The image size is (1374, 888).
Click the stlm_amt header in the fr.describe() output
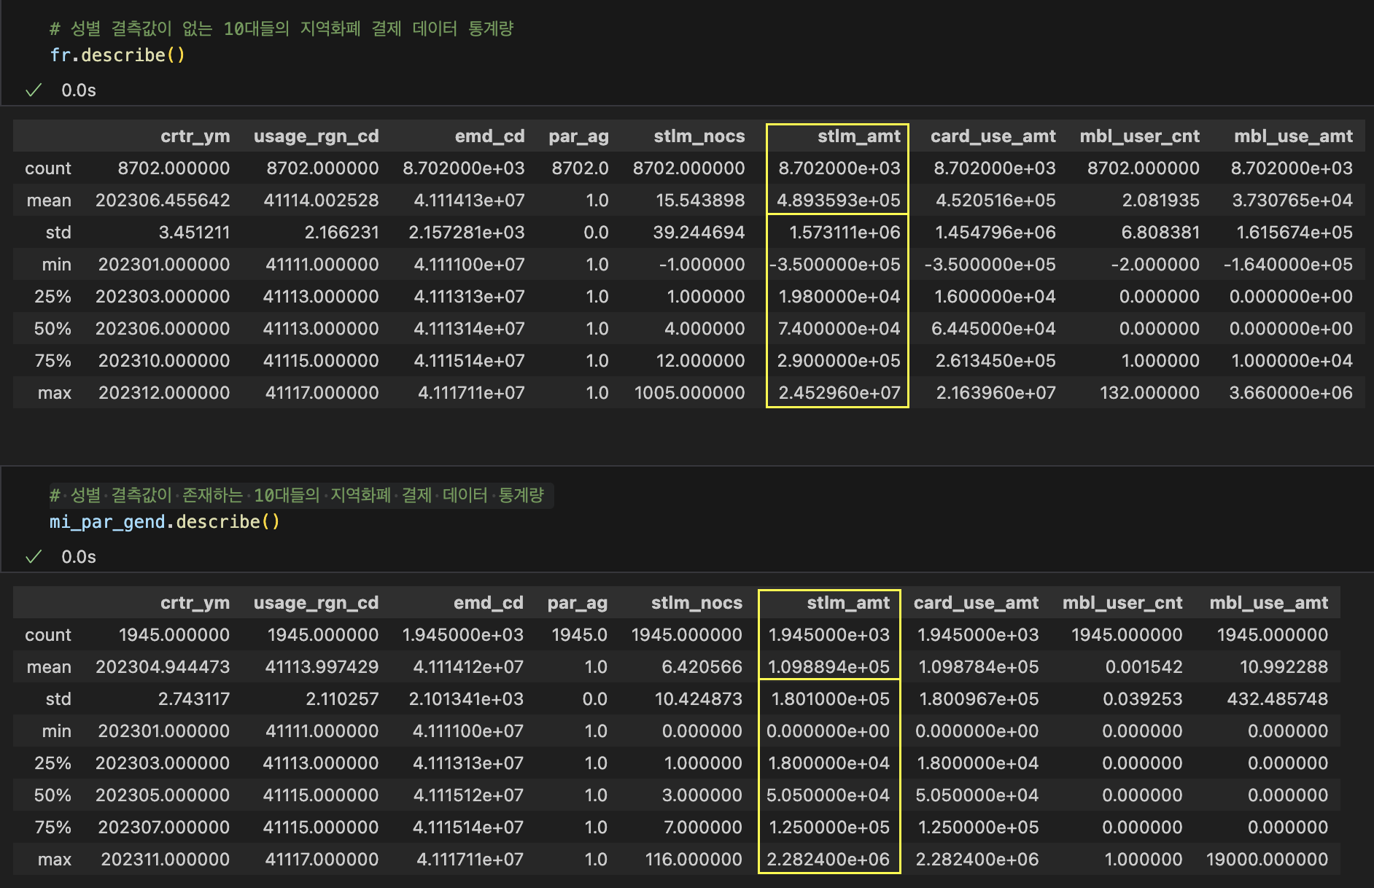(859, 136)
